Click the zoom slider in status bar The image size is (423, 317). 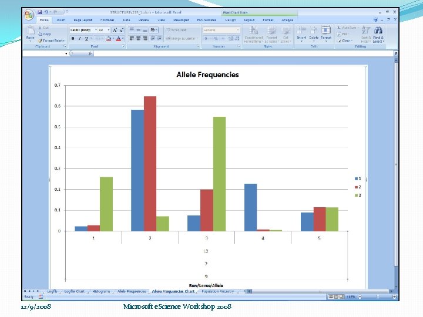377,297
